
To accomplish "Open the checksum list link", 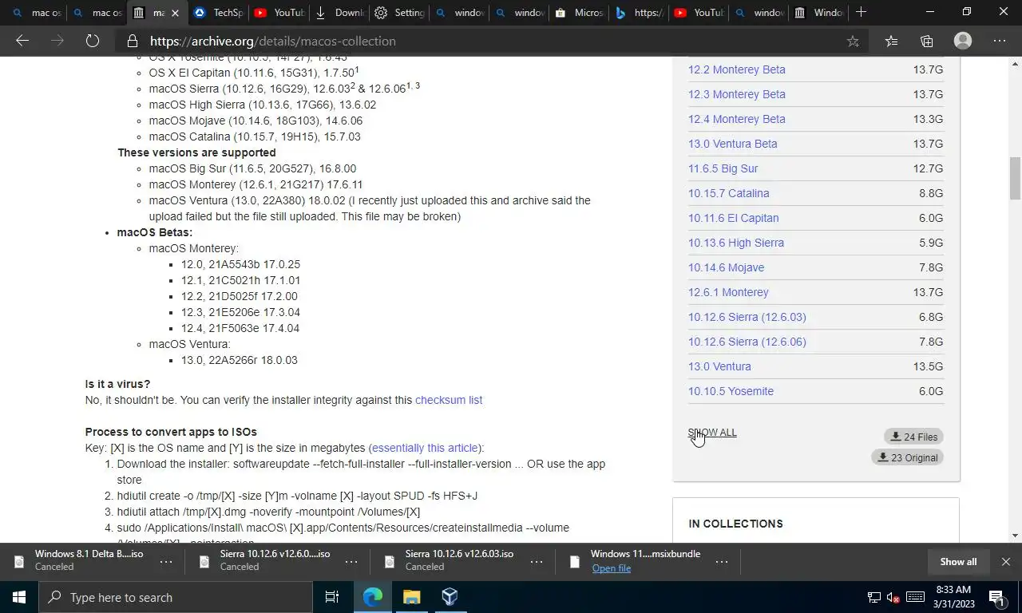I will [x=449, y=400].
